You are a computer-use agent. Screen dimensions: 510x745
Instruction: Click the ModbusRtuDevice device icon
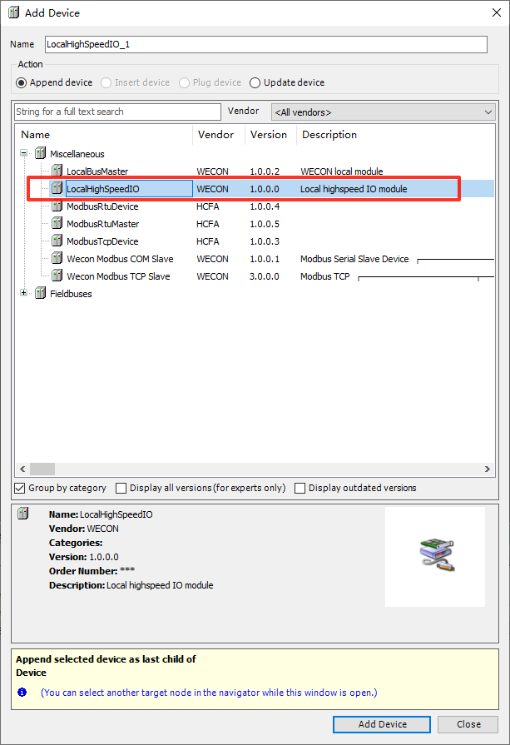pyautogui.click(x=57, y=206)
